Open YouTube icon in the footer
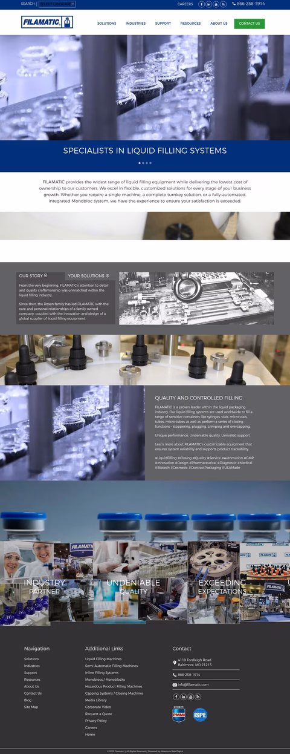 click(191, 697)
